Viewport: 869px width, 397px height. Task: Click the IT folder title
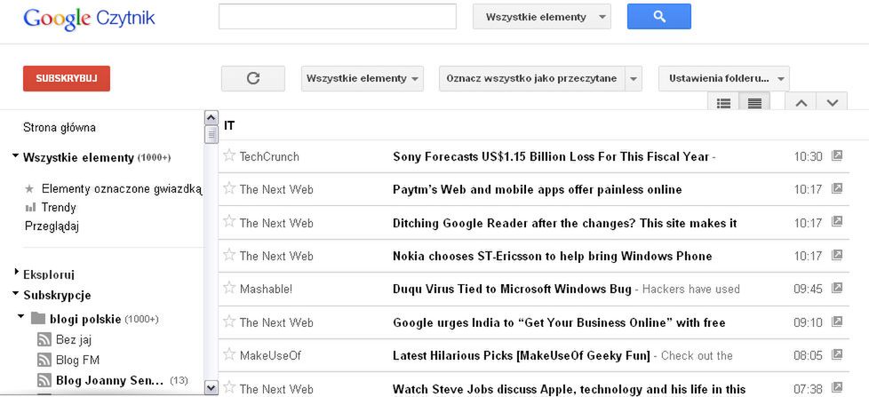[229, 126]
